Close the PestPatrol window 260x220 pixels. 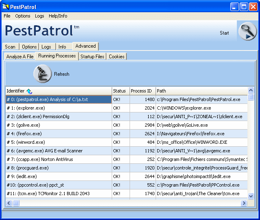(253, 7)
